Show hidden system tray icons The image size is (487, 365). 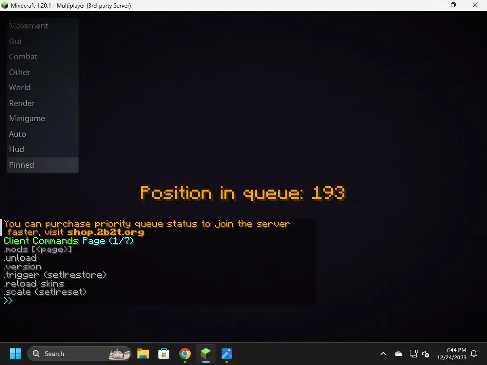coord(383,354)
